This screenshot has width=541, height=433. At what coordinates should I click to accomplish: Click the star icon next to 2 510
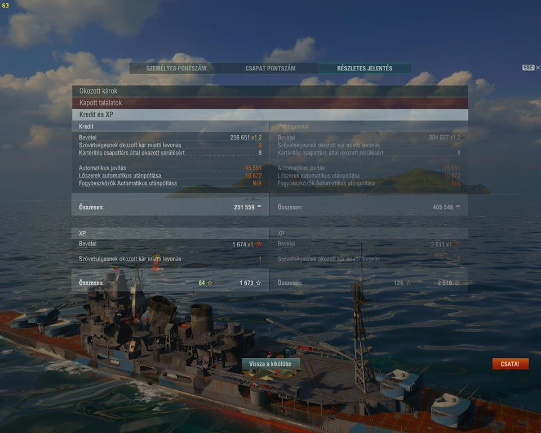457,283
